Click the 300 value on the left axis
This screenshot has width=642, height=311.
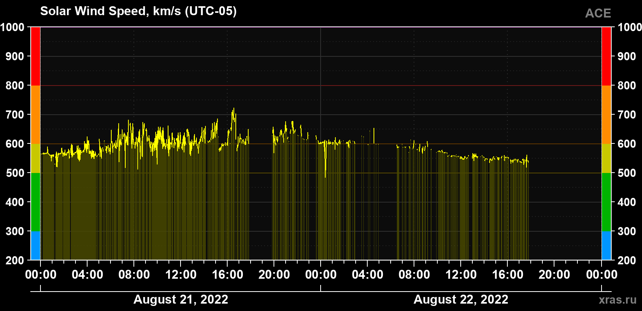coord(15,231)
